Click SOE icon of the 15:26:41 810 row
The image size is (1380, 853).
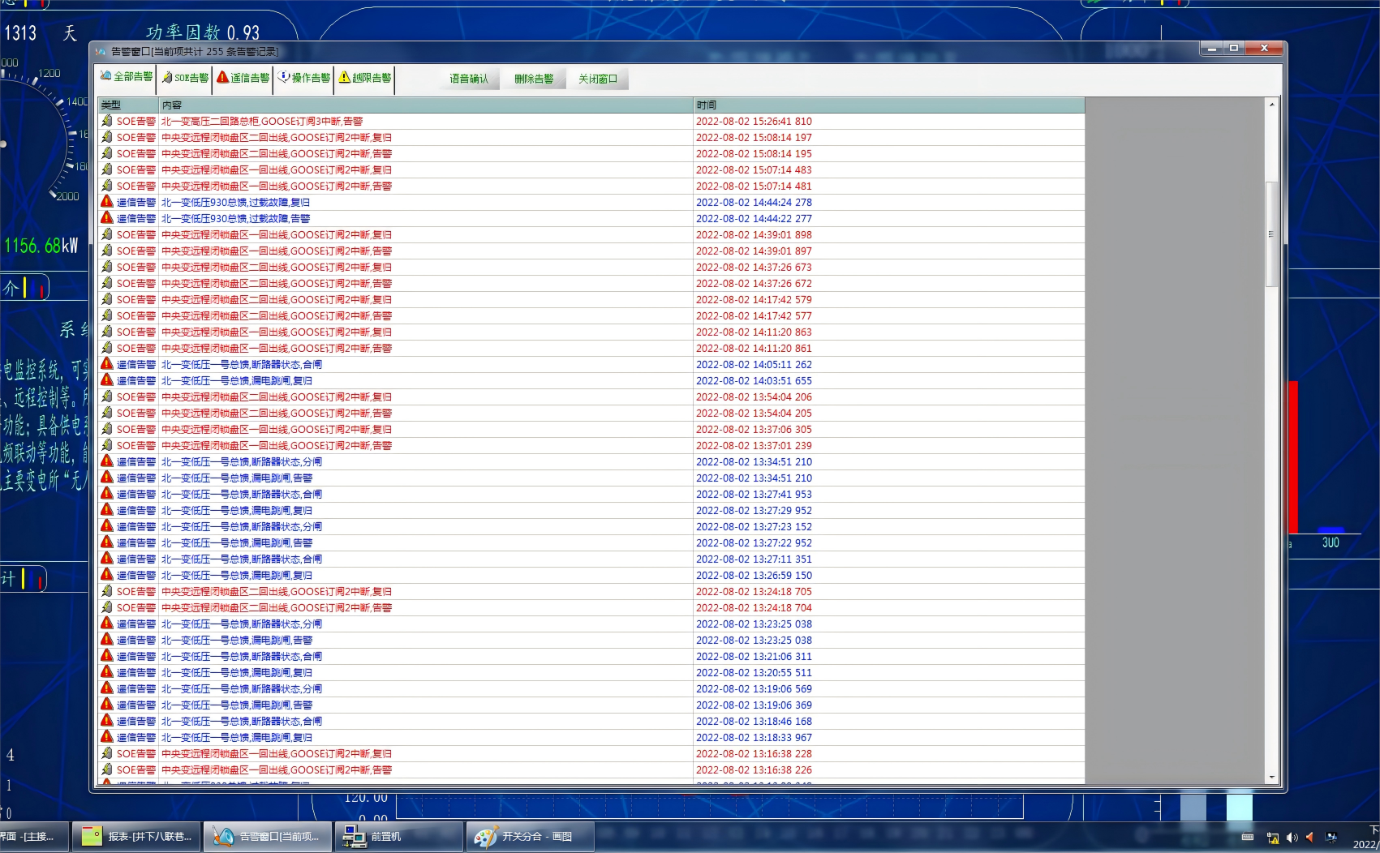(x=107, y=121)
